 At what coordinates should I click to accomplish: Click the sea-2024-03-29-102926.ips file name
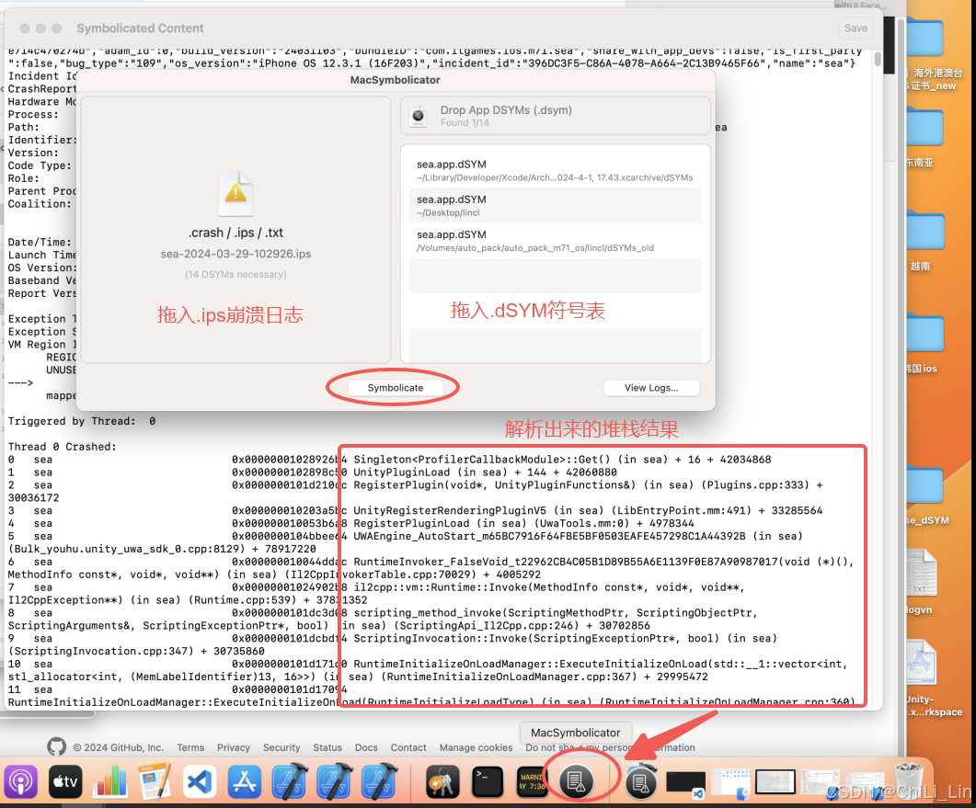coord(235,254)
